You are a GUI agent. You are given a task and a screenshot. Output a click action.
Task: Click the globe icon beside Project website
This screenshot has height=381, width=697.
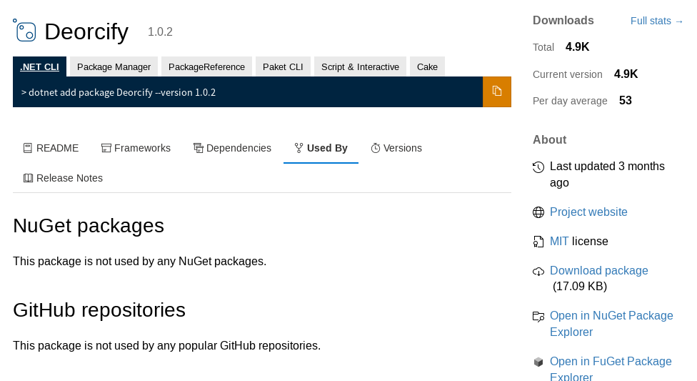point(538,212)
